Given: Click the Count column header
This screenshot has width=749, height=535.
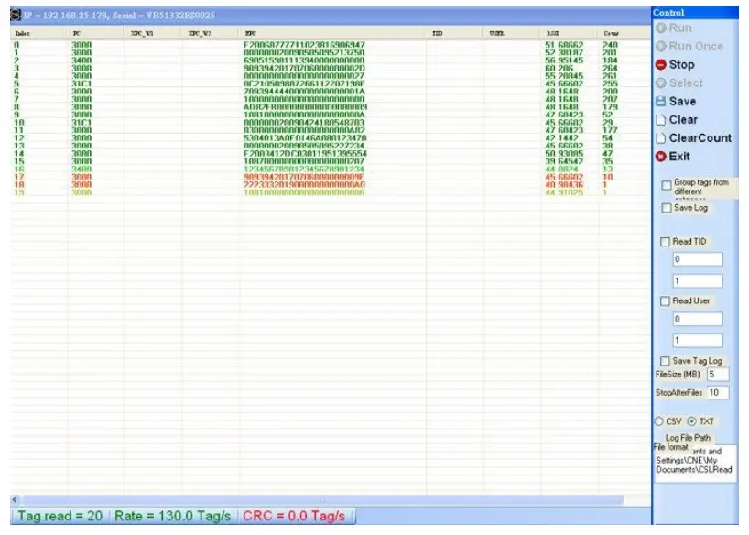Looking at the screenshot, I should [x=624, y=34].
